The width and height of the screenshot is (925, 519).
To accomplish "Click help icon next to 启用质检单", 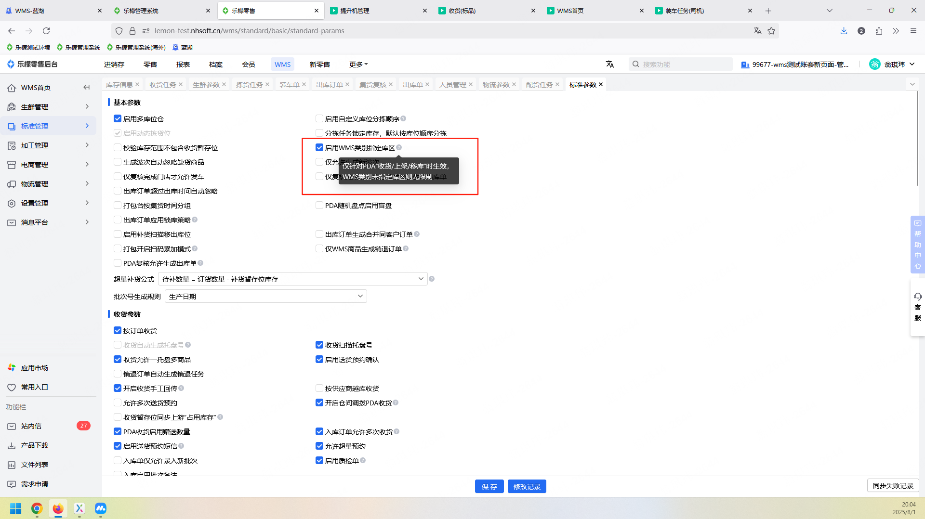I will [x=363, y=460].
